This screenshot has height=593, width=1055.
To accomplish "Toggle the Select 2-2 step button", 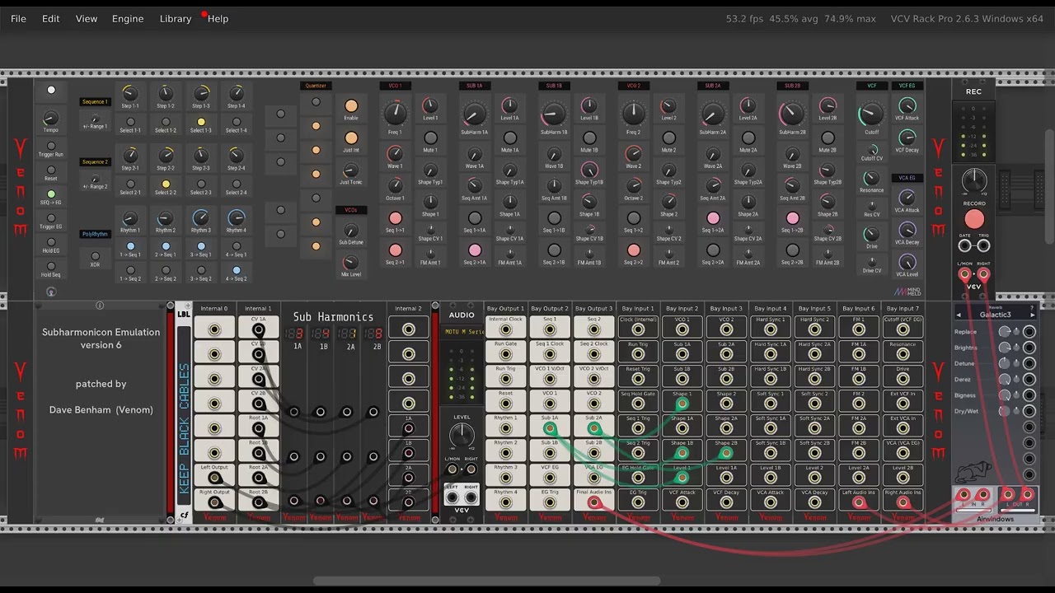I will [166, 184].
